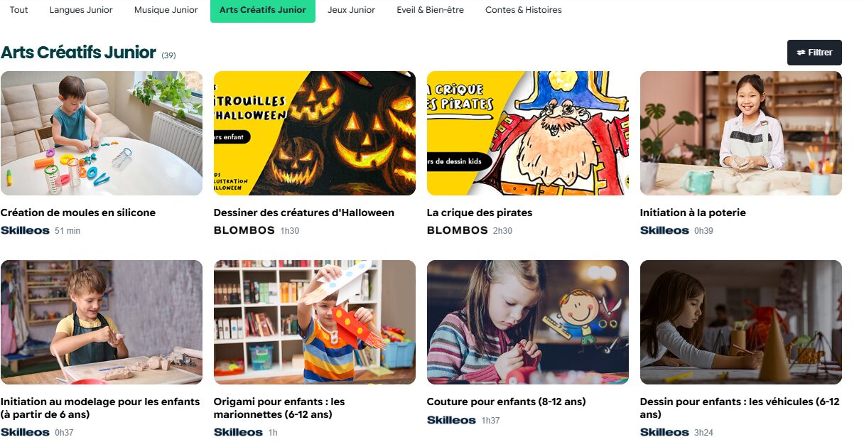Open the Musique Junior tab
This screenshot has height=447, width=864.
pyautogui.click(x=166, y=10)
